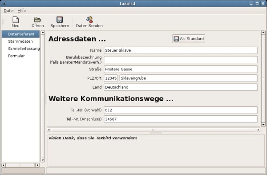Click the toolbar drag handle left of Neu
Image resolution: width=267 pixels, height=175 pixels.
3,22
